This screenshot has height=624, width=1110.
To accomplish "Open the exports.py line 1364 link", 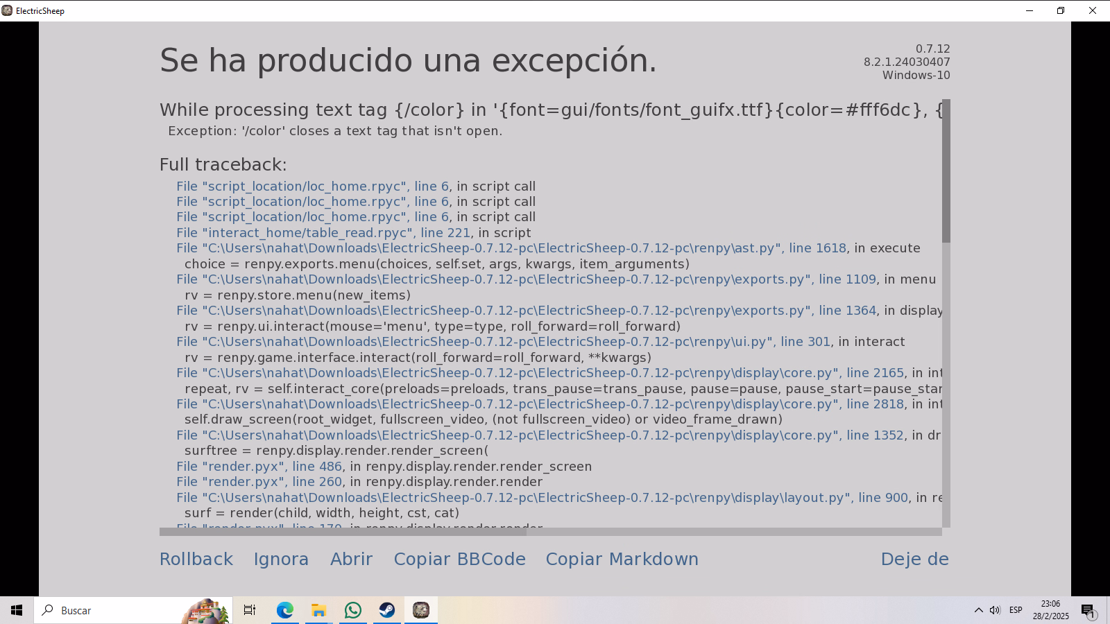I will [526, 311].
